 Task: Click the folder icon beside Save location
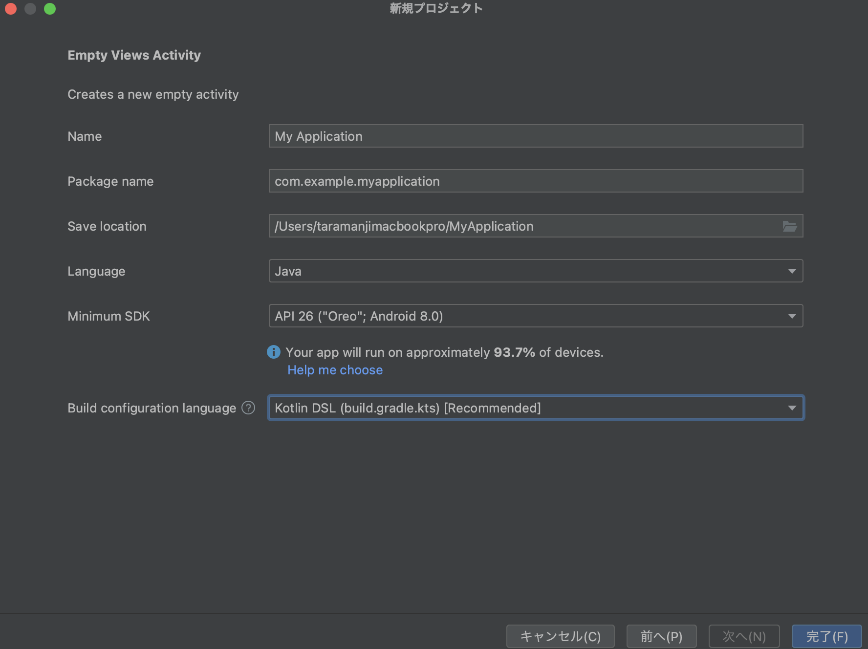pyautogui.click(x=790, y=226)
